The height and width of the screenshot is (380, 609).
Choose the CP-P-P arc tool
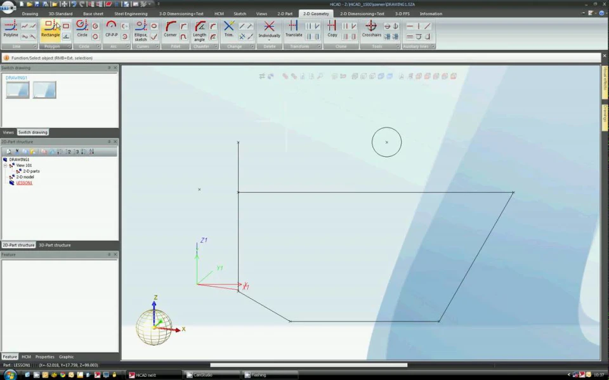(112, 29)
